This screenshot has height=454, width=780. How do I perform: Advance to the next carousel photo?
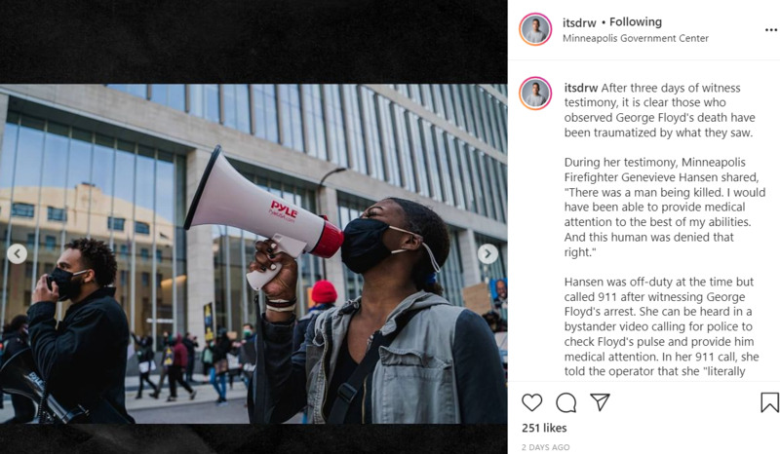click(x=487, y=253)
